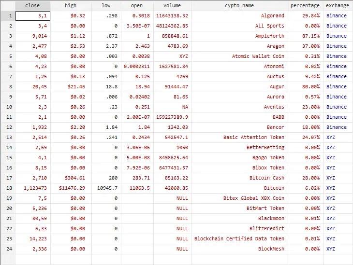353x265 pixels.
Task: Click the 'BABB' name cell
Action: [240, 117]
